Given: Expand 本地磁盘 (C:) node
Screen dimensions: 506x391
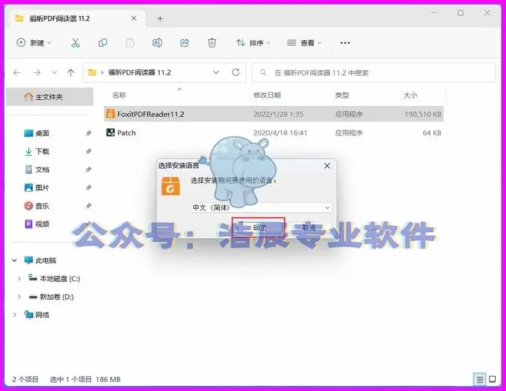Looking at the screenshot, I should (x=19, y=279).
